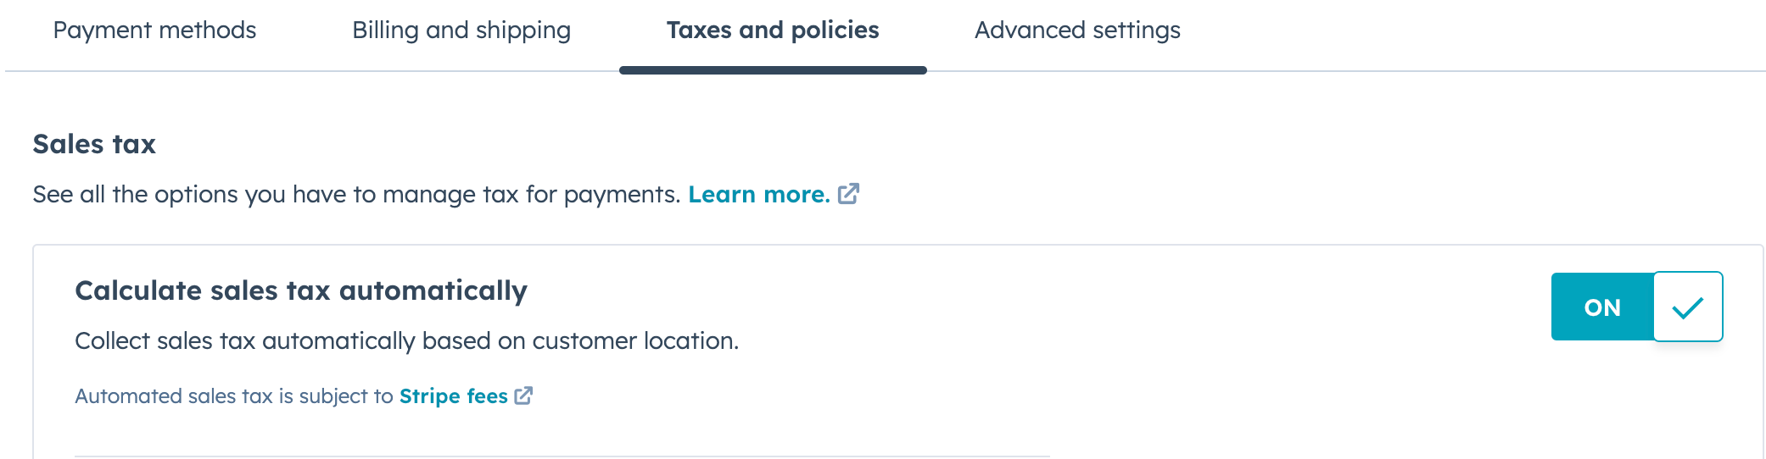The image size is (1766, 459).
Task: Click the divider line below the Stripe fees note
Action: [x=562, y=456]
